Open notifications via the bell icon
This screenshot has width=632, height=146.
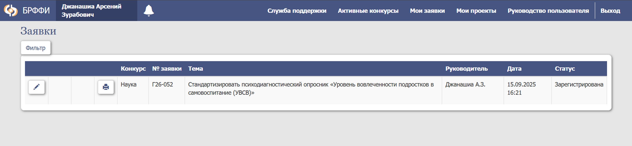149,11
